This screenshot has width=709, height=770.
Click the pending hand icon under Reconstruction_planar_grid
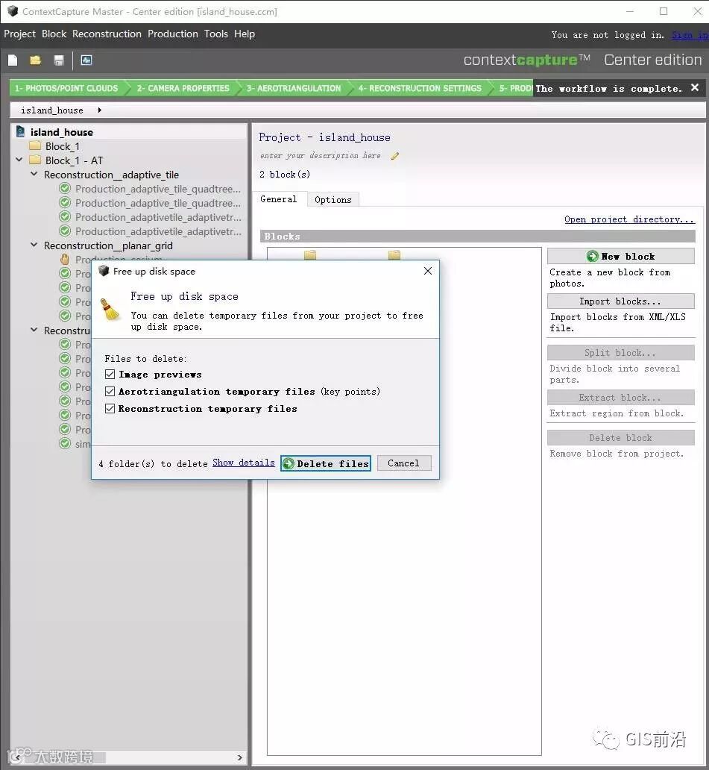tap(64, 259)
